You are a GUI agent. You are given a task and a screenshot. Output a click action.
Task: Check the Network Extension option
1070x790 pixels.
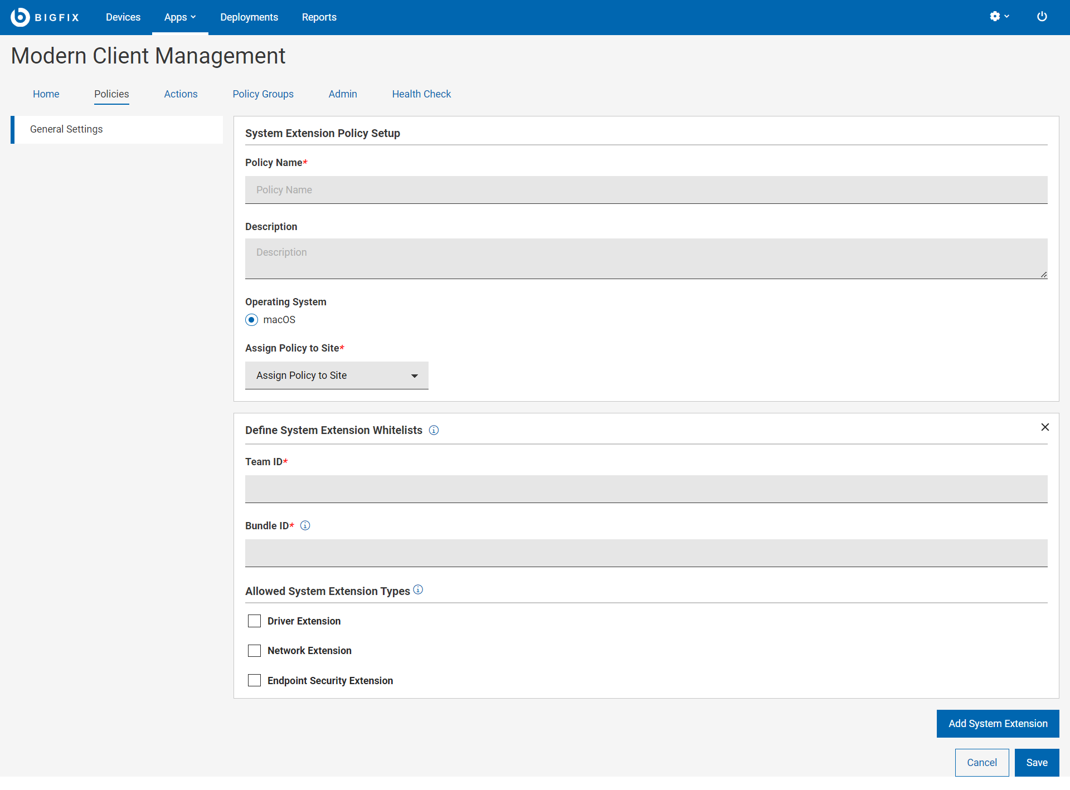point(254,651)
